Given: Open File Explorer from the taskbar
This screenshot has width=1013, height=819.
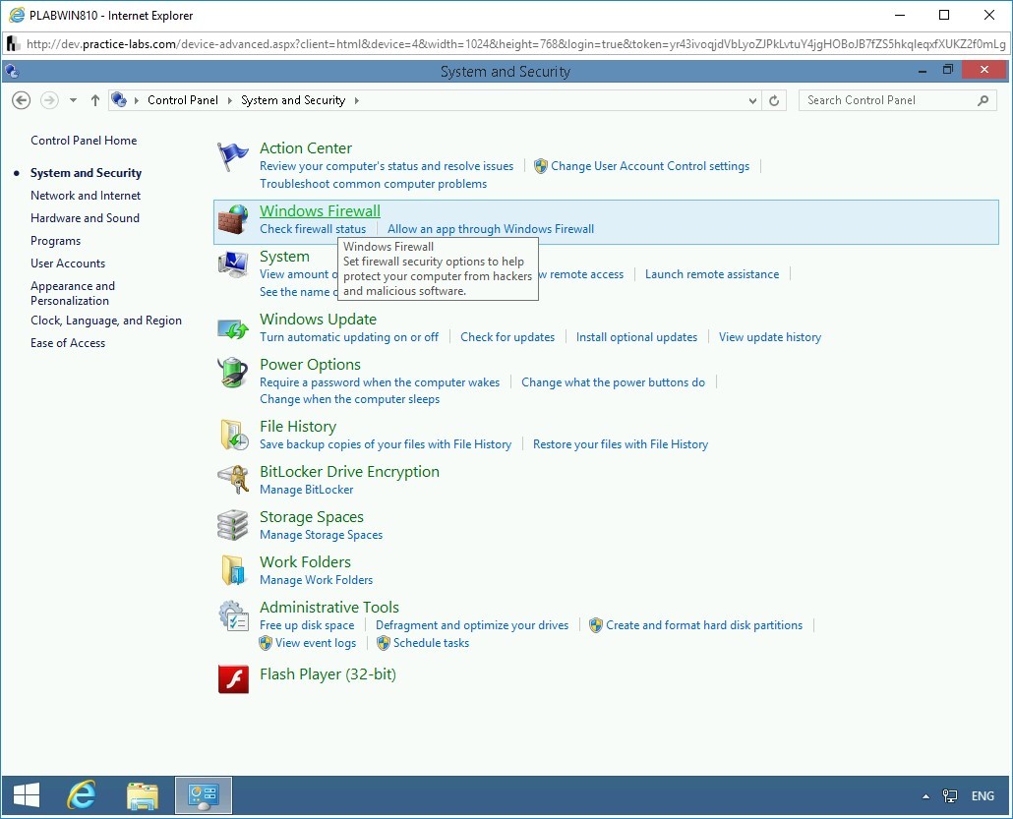Looking at the screenshot, I should click(143, 794).
